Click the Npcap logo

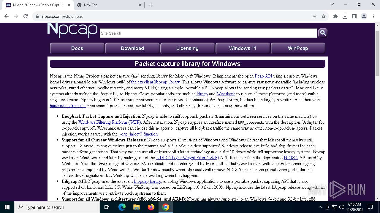(x=72, y=30)
